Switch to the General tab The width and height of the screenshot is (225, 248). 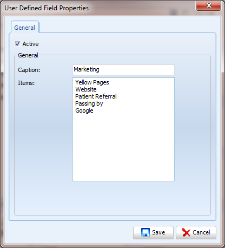(25, 28)
